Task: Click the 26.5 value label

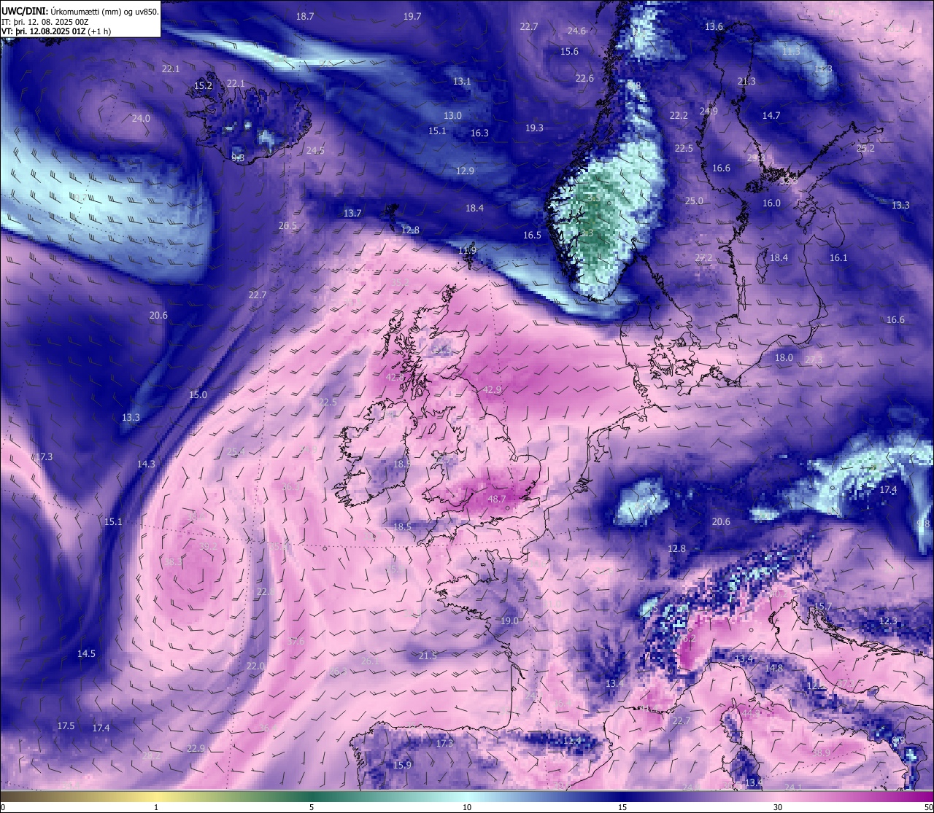Action: (x=287, y=225)
